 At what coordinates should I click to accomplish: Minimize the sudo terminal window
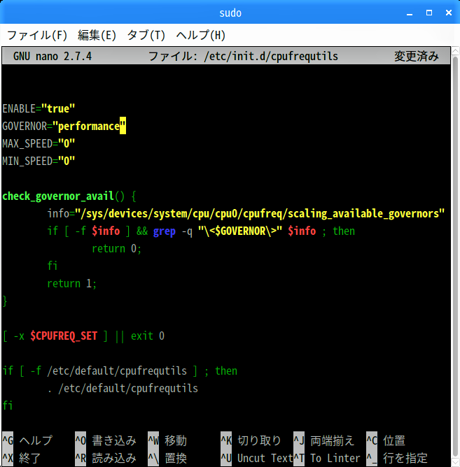410,13
